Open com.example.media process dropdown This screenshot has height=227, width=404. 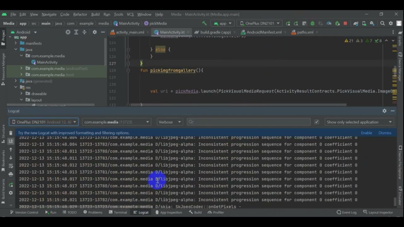point(117,122)
